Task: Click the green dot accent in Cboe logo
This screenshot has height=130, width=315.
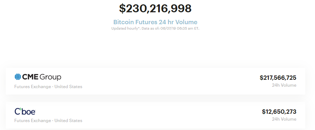Action: pyautogui.click(x=21, y=109)
